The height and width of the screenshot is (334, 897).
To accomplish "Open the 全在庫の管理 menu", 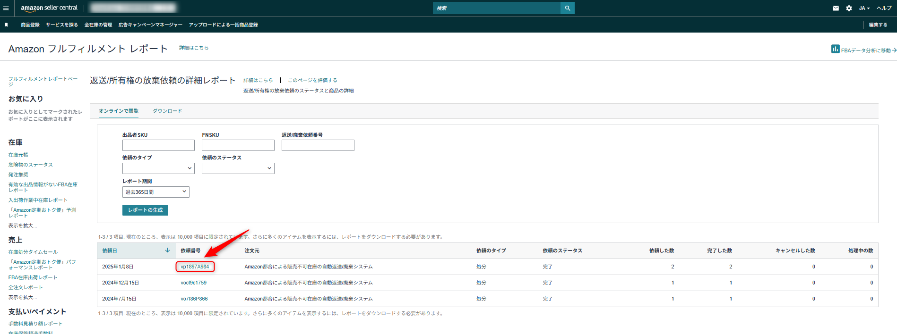I will 98,25.
